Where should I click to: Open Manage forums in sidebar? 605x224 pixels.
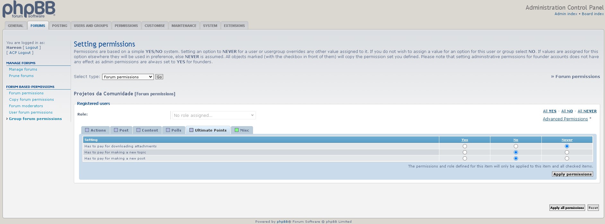point(23,69)
